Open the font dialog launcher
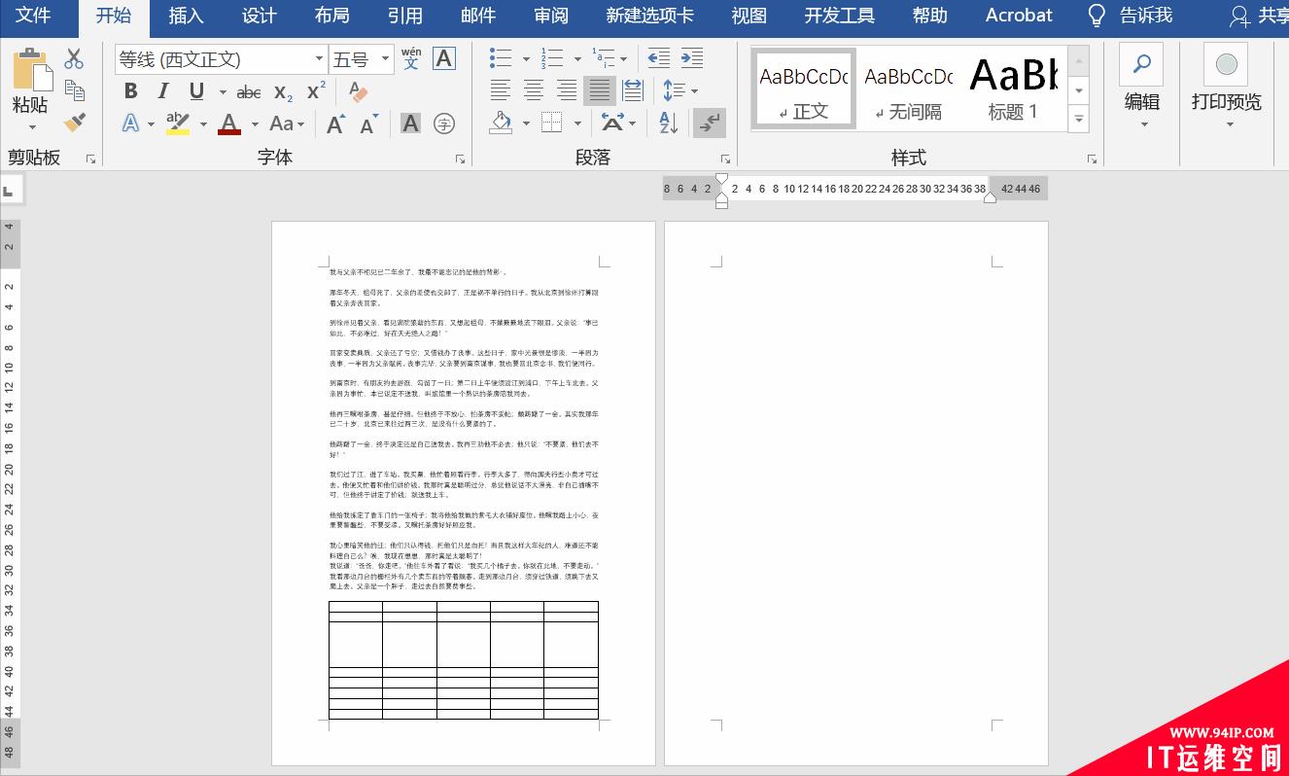1289x776 pixels. point(460,159)
